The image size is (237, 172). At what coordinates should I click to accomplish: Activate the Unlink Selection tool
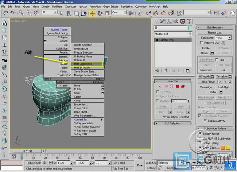coord(29,13)
